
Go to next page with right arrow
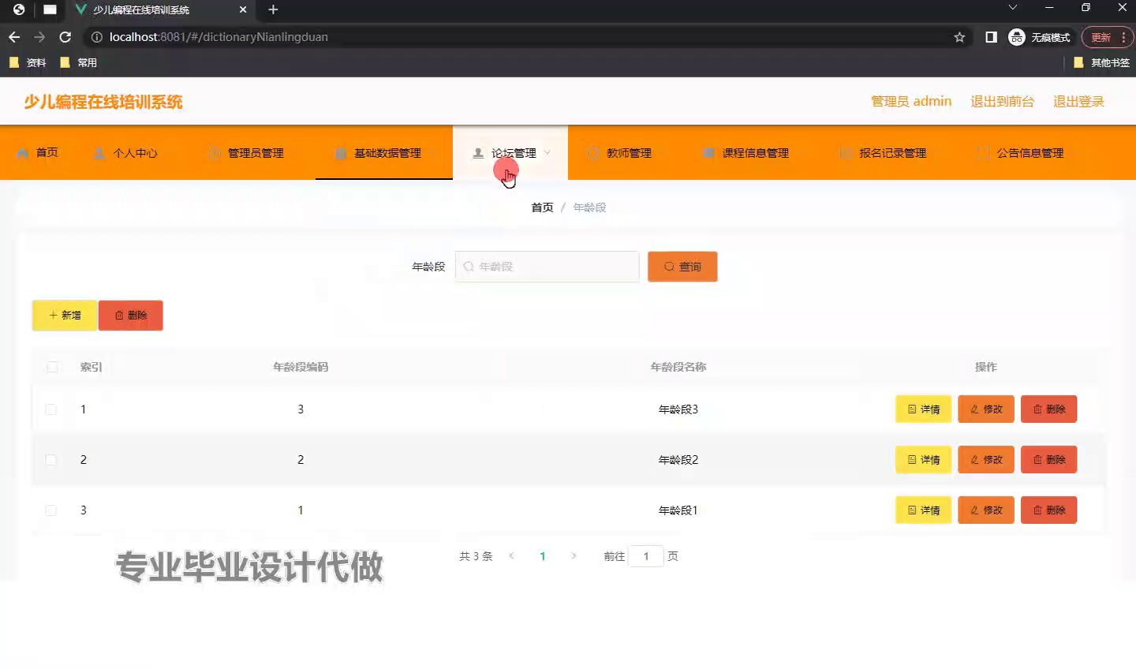574,556
